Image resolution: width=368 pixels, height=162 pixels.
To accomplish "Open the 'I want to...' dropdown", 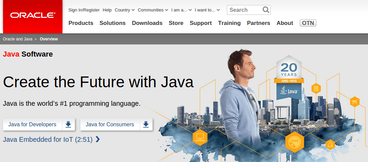I will pos(207,10).
